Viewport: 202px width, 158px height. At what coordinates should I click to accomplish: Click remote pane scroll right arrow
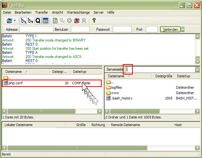click(197, 111)
